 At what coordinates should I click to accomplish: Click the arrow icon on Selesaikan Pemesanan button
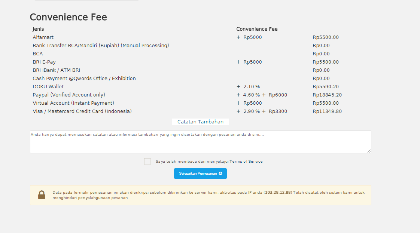pos(220,174)
